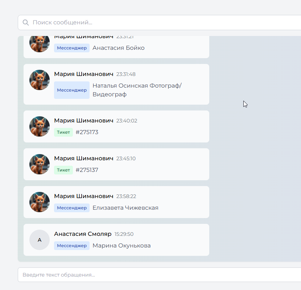Click Мессенджер tag next to Наталья Осинская

click(x=72, y=90)
